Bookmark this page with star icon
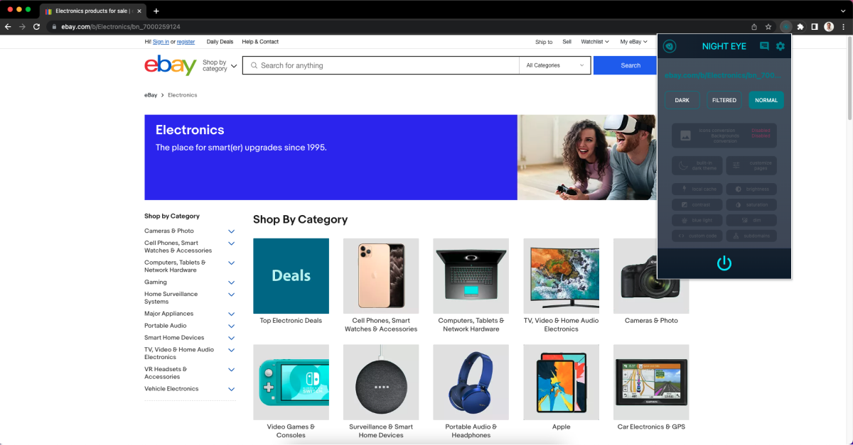The height and width of the screenshot is (445, 853). pyautogui.click(x=768, y=27)
